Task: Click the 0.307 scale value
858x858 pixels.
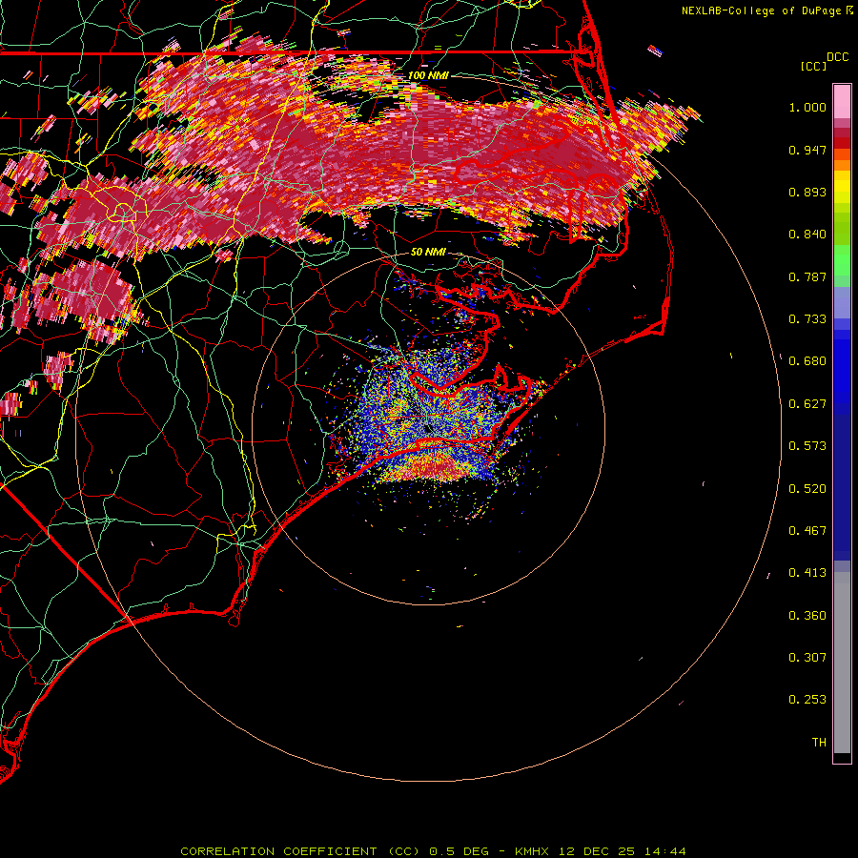Action: pos(807,658)
